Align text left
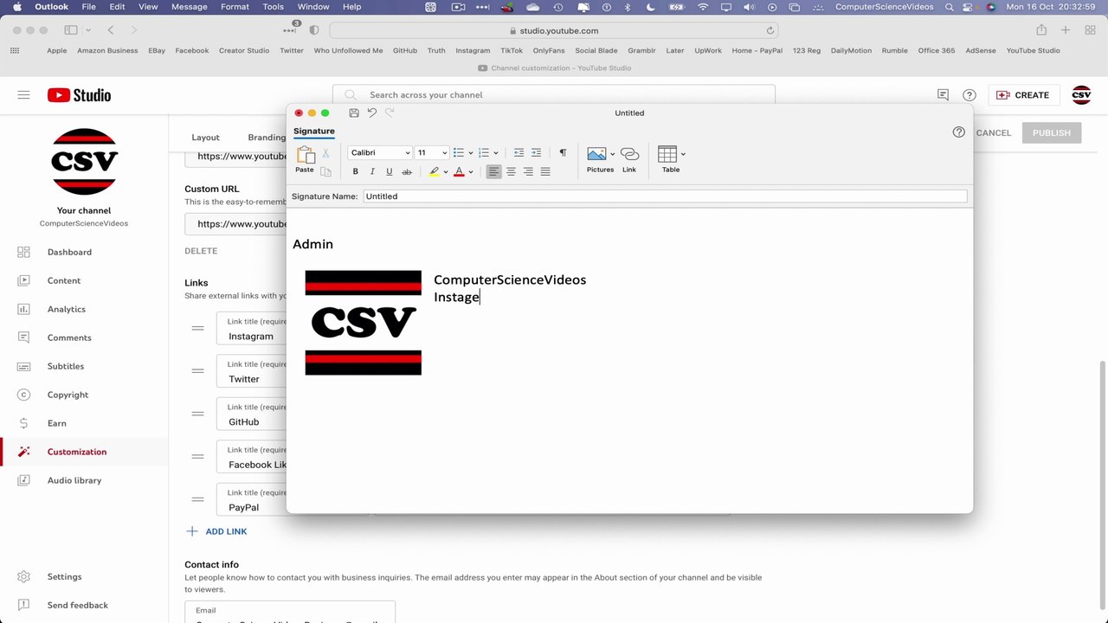 point(493,171)
